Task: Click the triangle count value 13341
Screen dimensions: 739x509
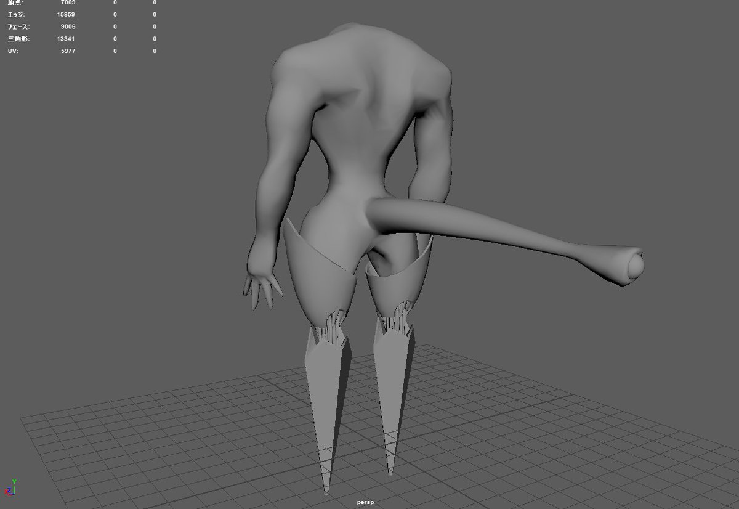Action: [66, 39]
